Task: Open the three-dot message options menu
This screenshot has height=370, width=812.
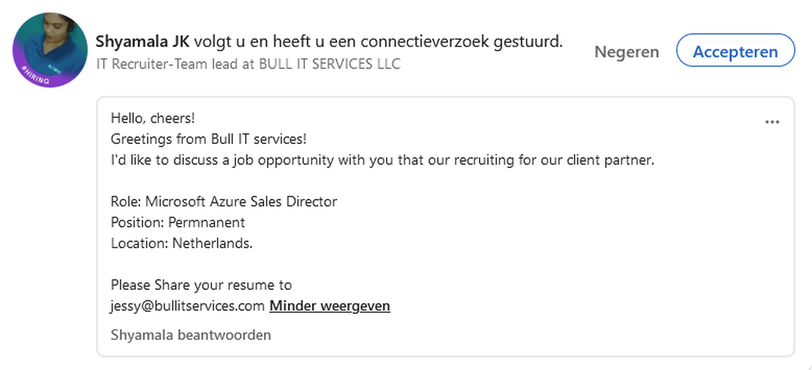Action: [x=772, y=122]
